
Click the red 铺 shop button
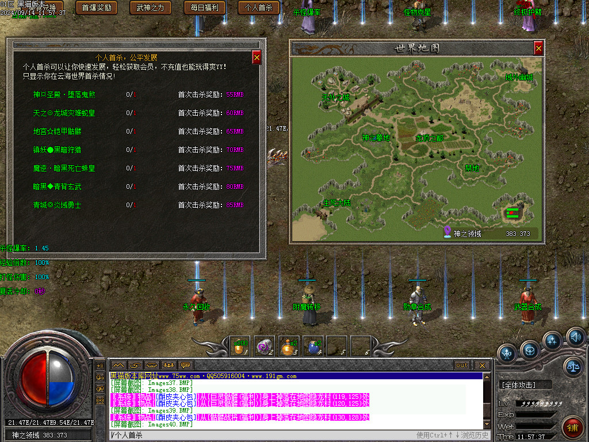click(x=572, y=428)
